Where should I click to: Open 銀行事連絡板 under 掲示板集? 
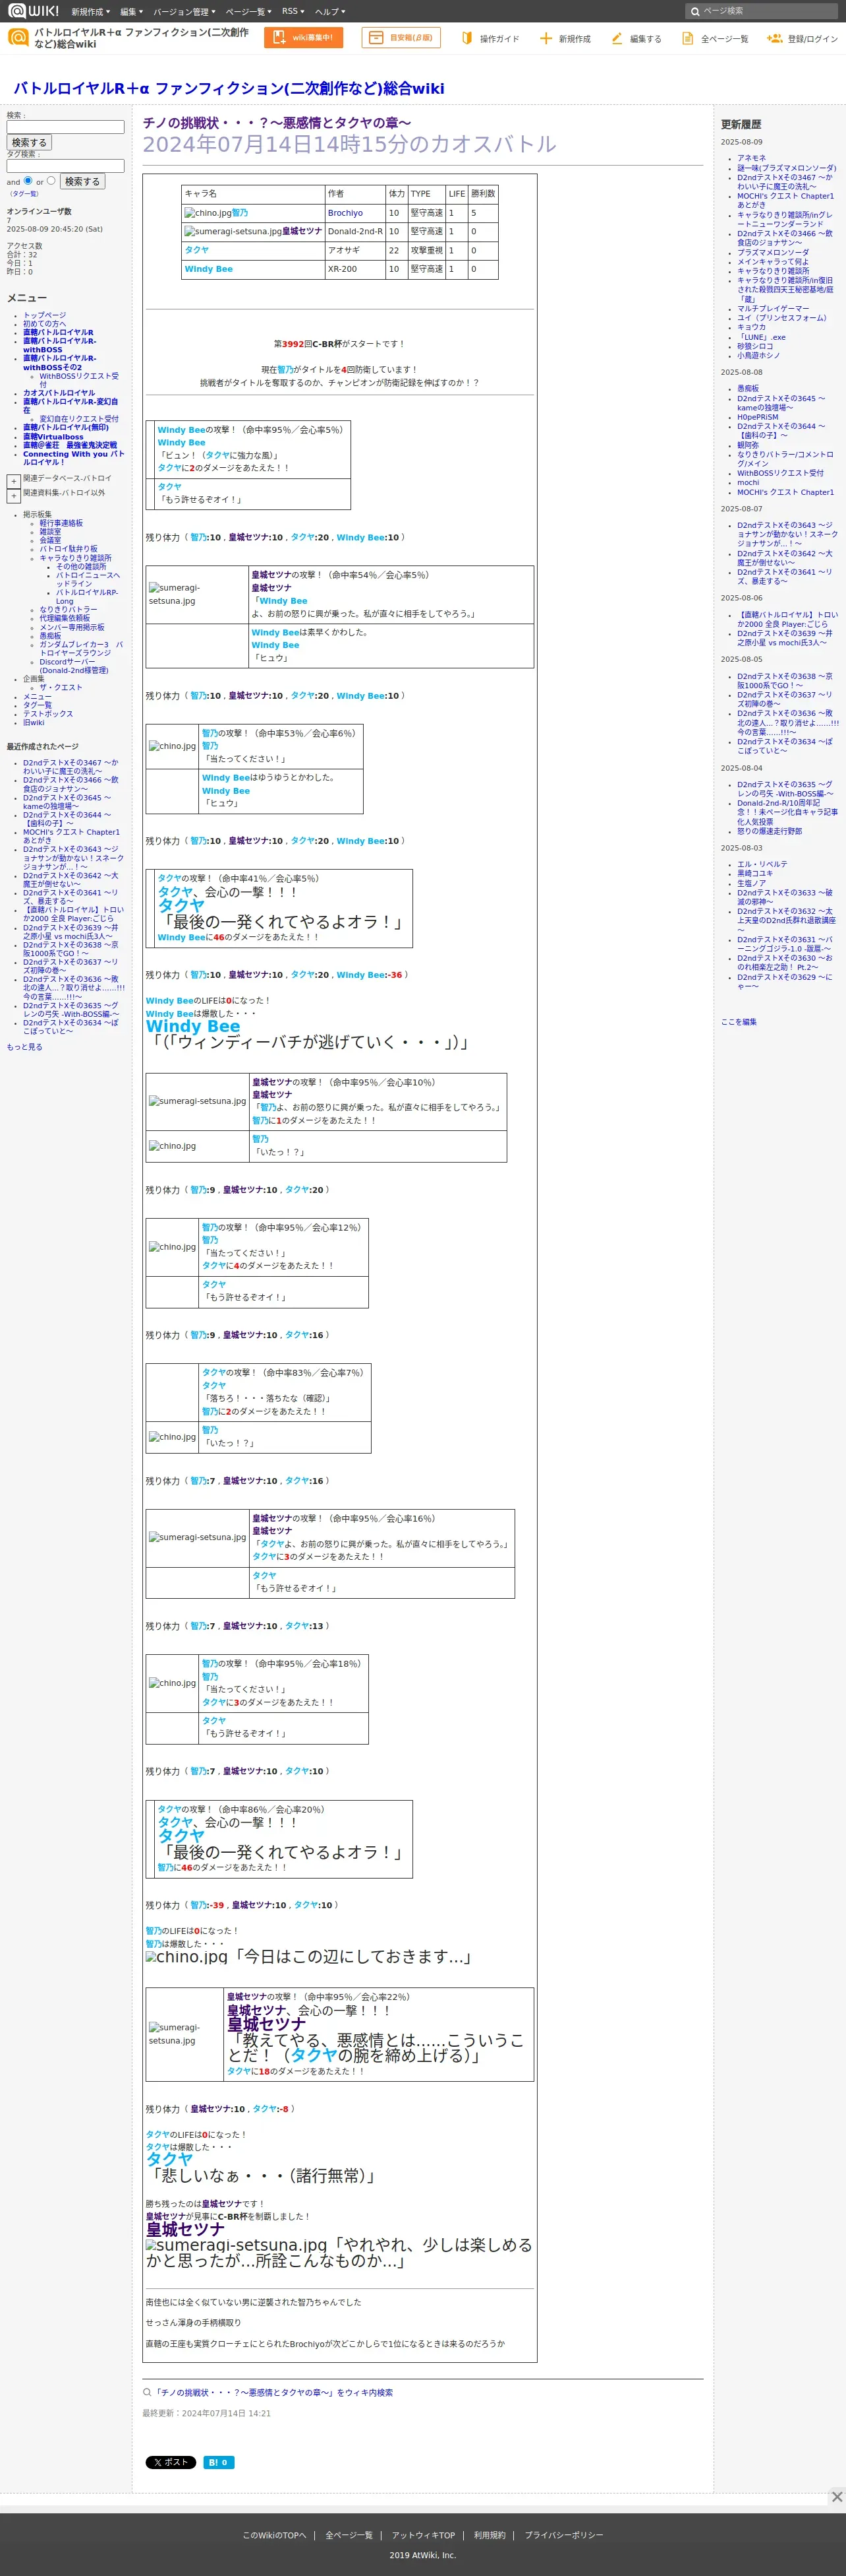tap(61, 523)
